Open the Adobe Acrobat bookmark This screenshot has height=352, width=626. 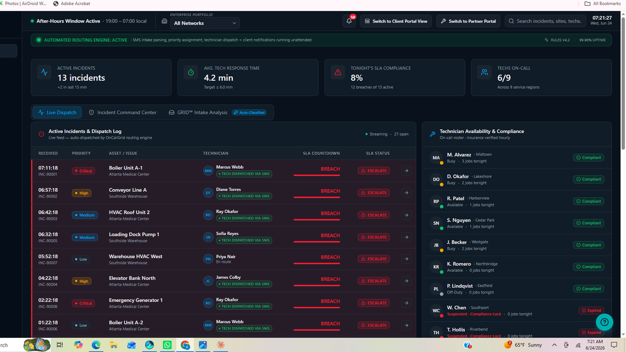click(x=71, y=4)
